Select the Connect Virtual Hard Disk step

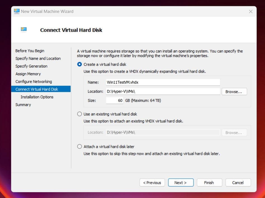pos(37,89)
